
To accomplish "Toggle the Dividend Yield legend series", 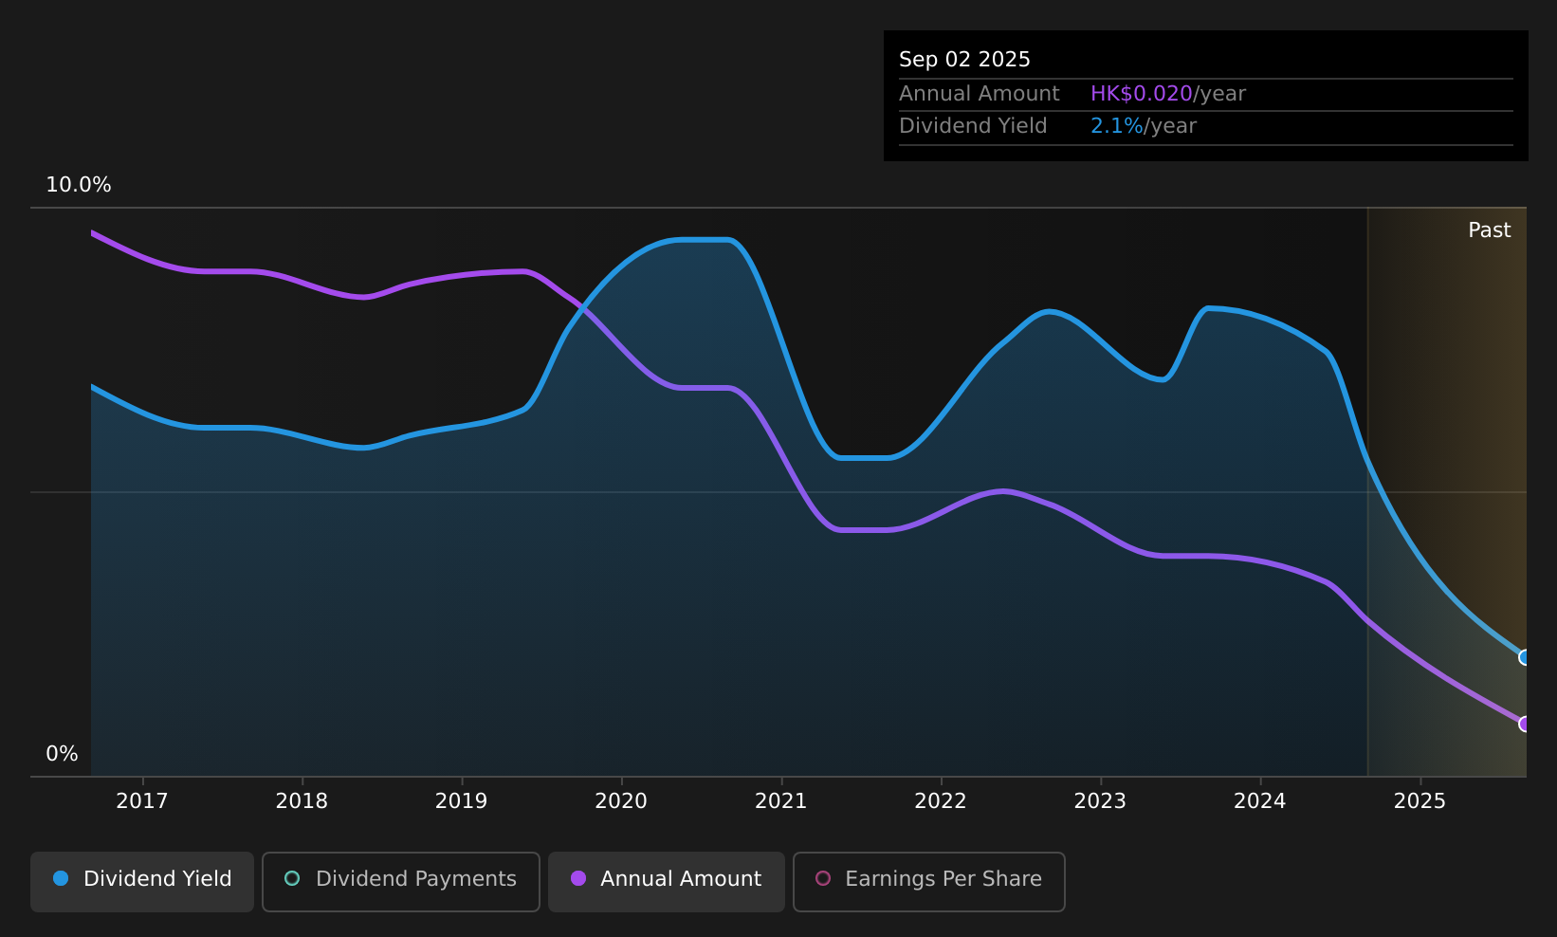I will [x=142, y=881].
